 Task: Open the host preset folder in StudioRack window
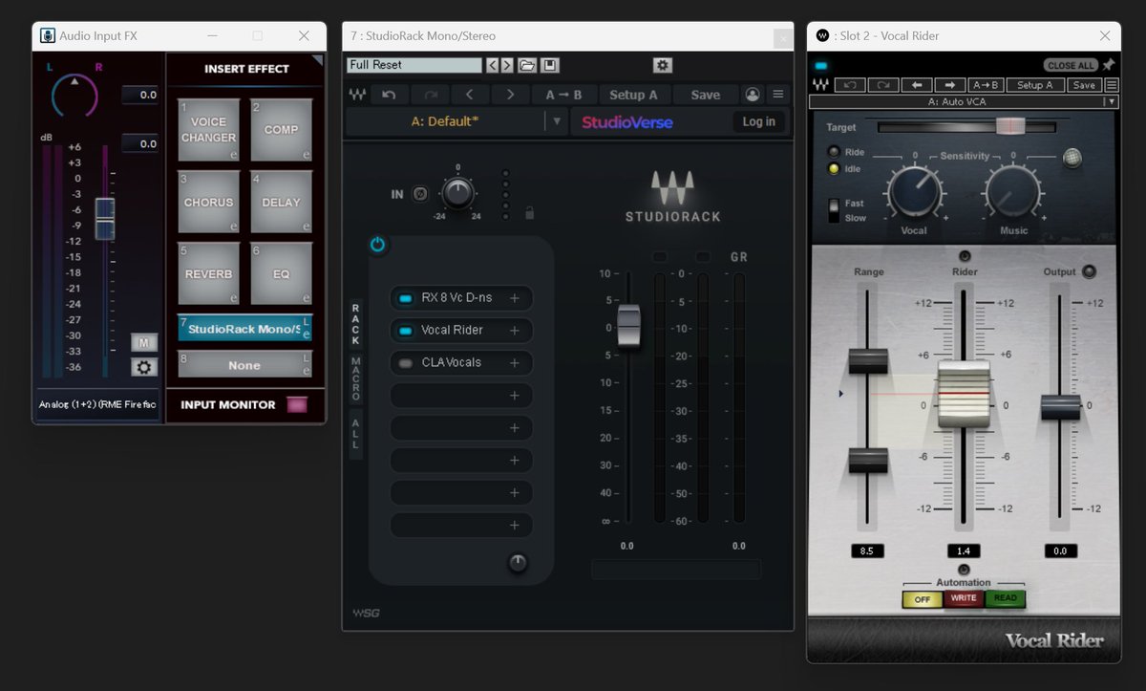point(527,65)
